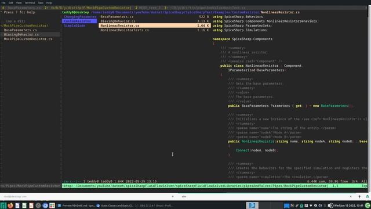Open the grey gear settings icon in taskbar

tap(38, 206)
